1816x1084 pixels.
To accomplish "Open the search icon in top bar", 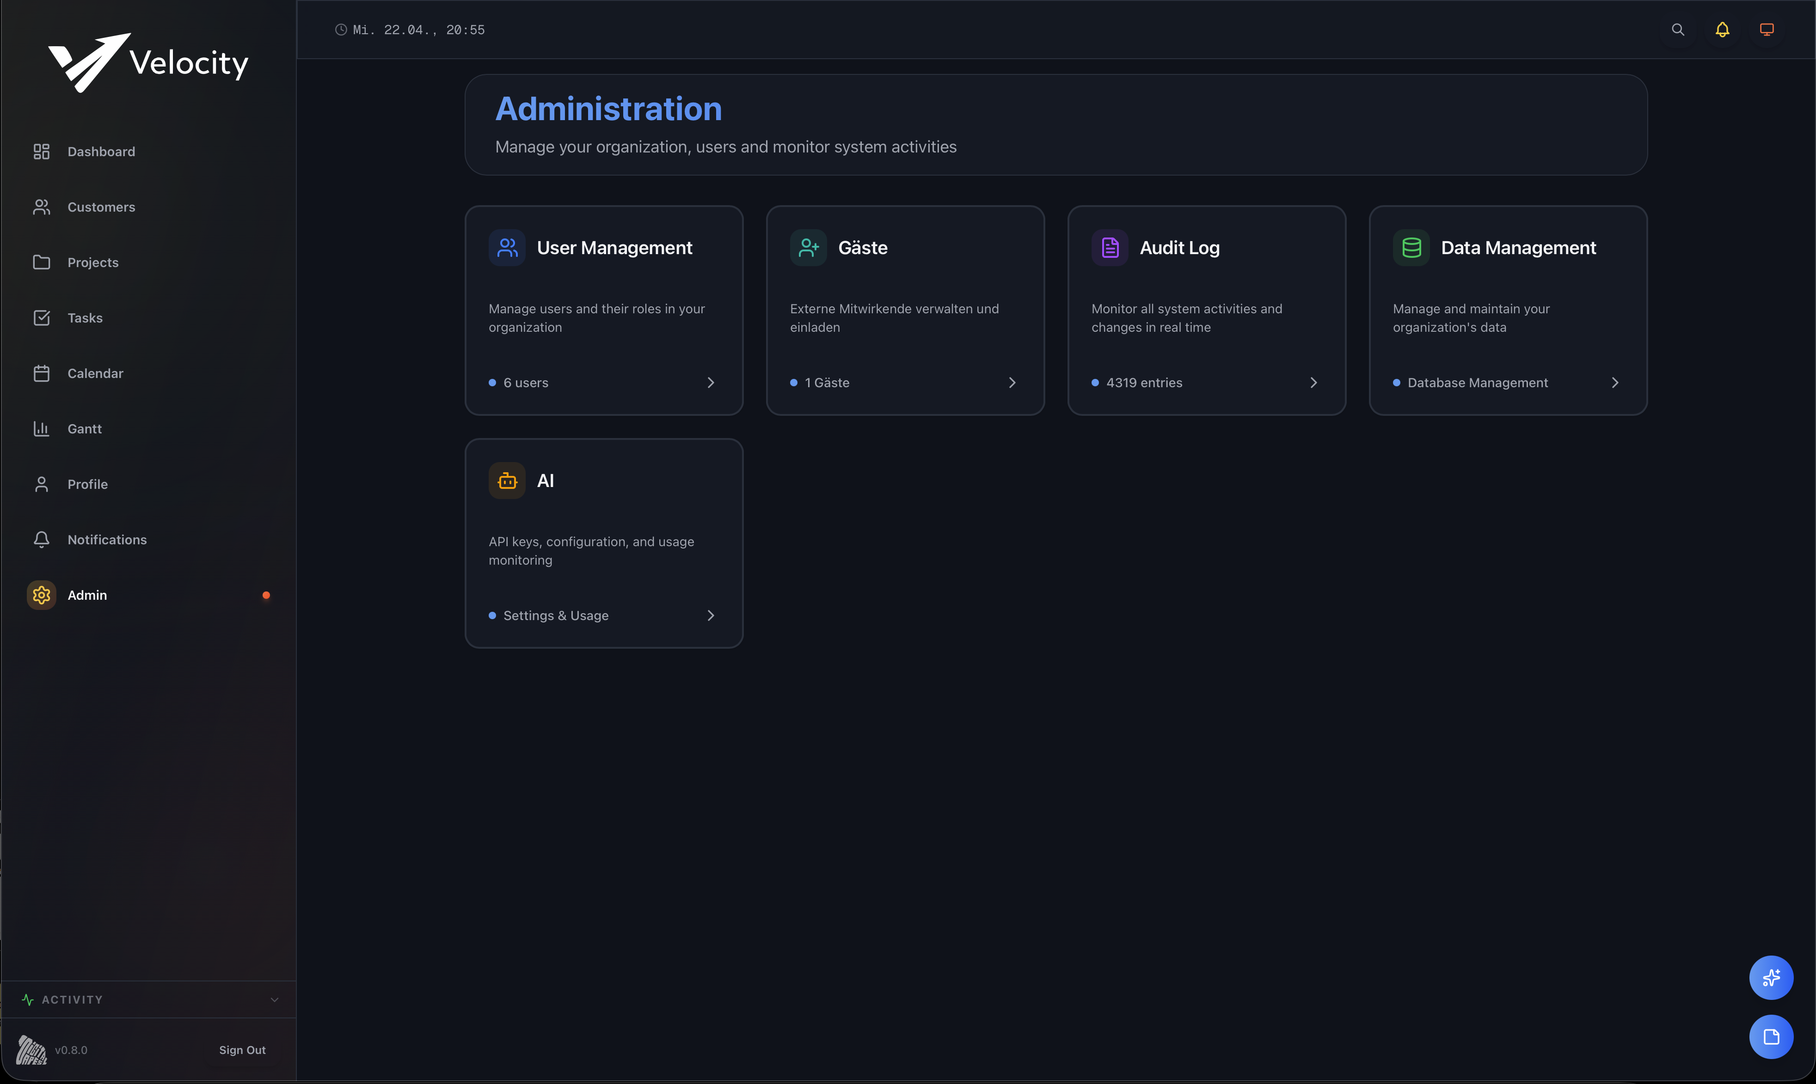I will point(1678,29).
